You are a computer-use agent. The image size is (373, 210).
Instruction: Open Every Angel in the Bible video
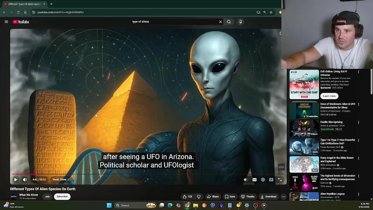[337, 160]
